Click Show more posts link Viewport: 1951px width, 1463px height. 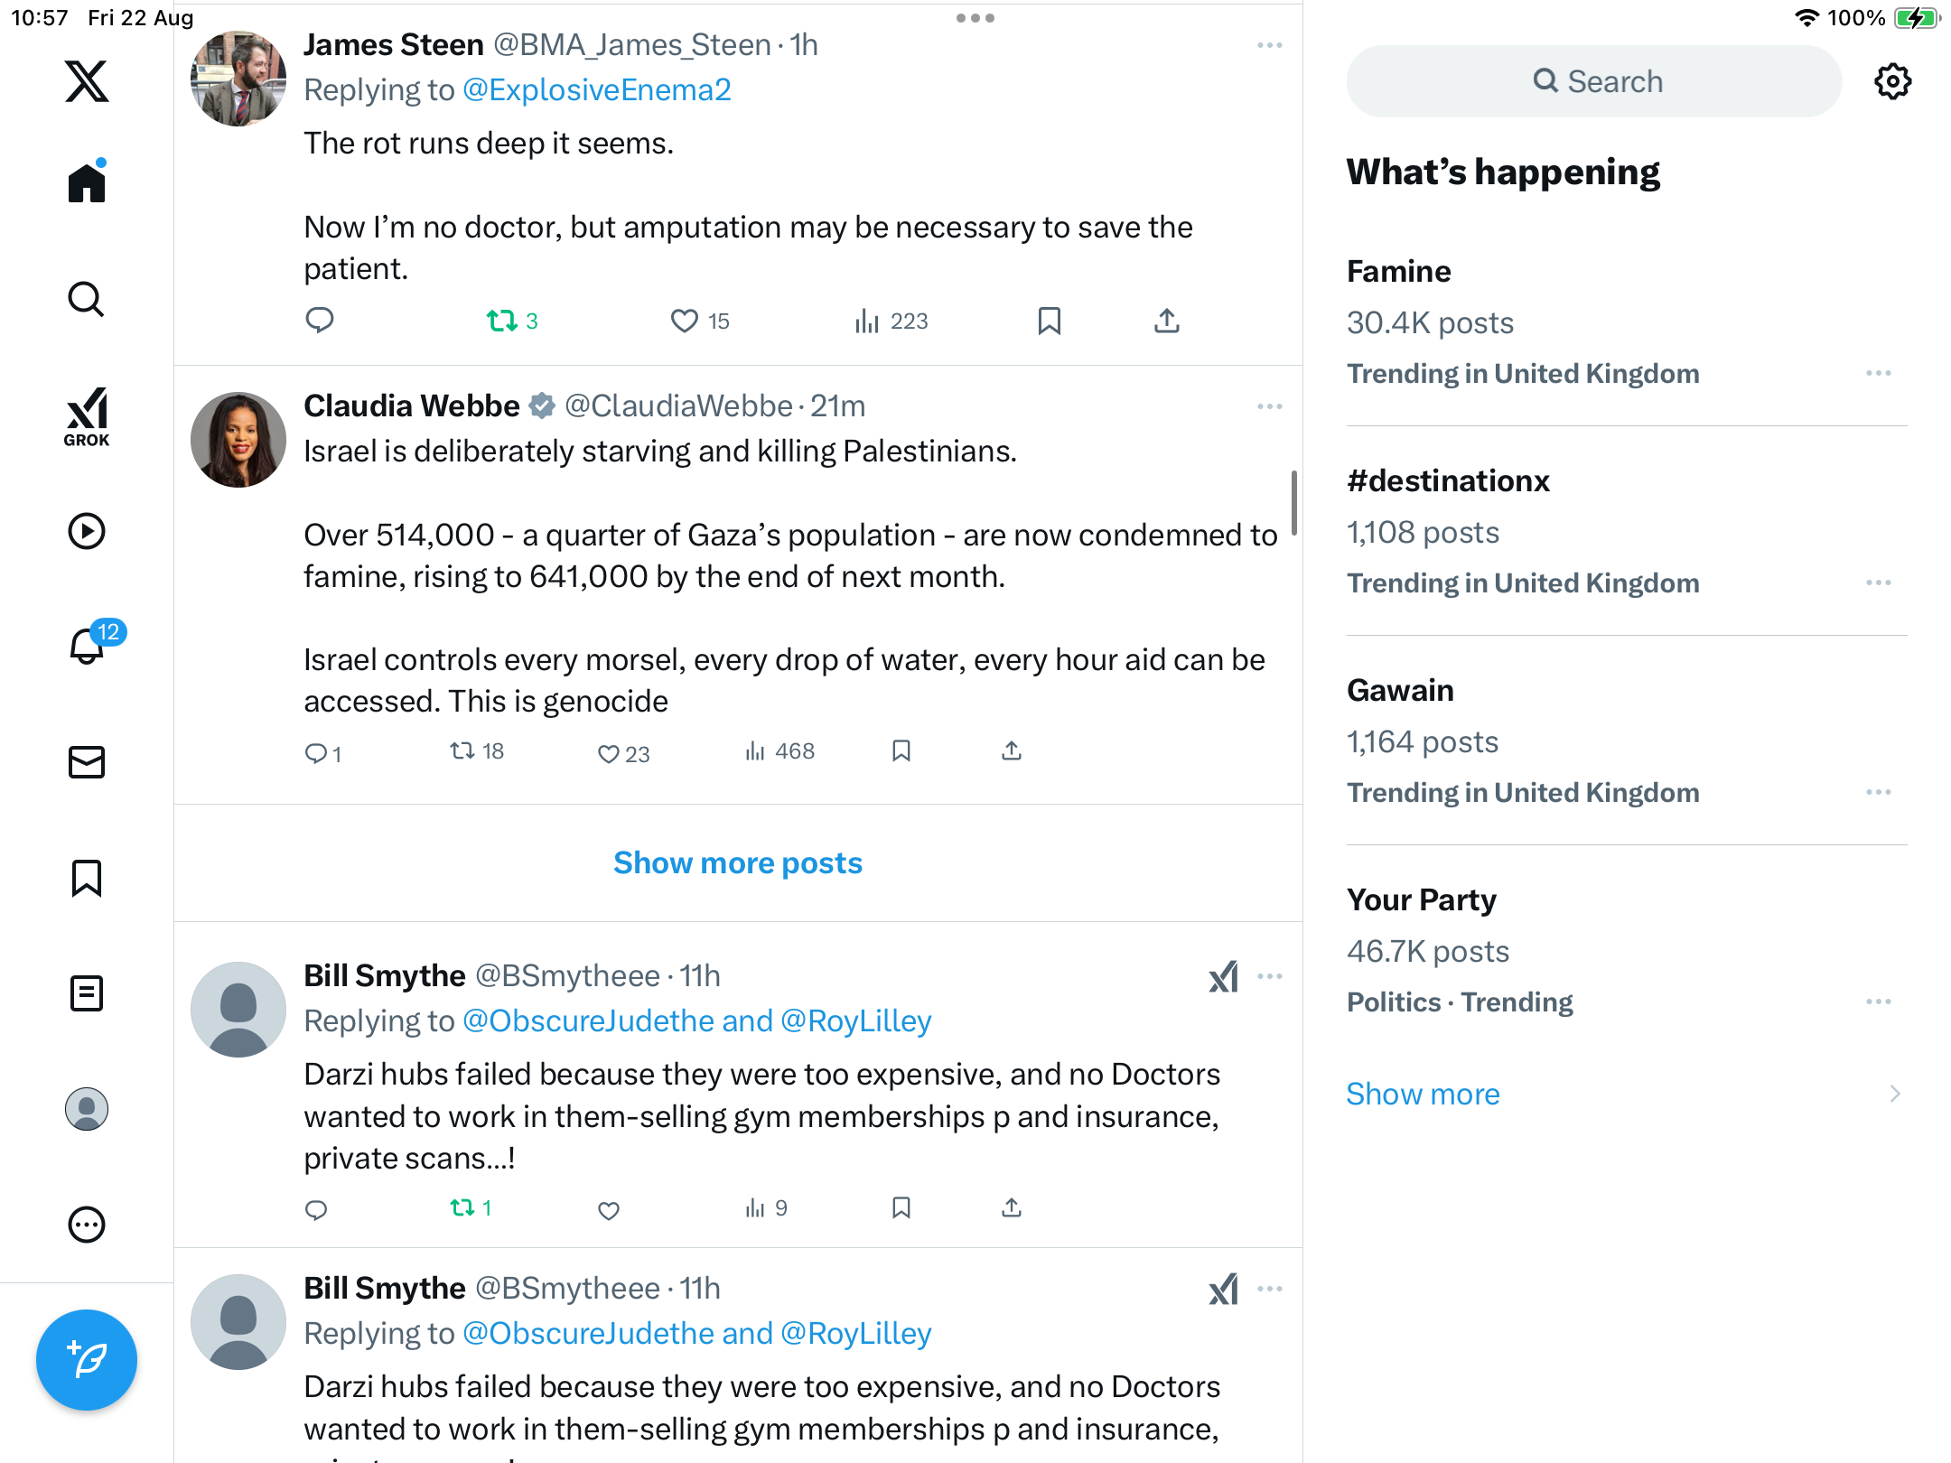click(738, 863)
